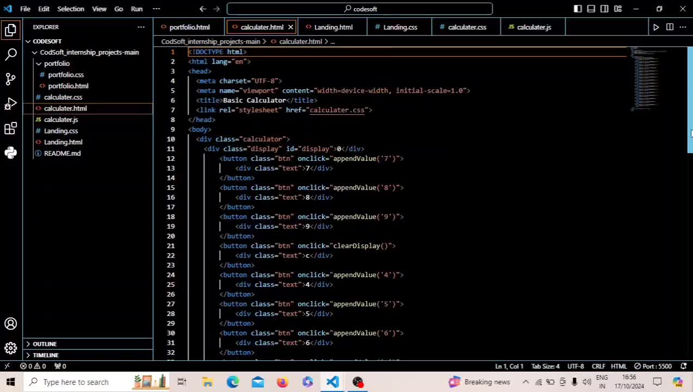The image size is (693, 392).
Task: Collapse the portfolio folder
Action: point(87,63)
